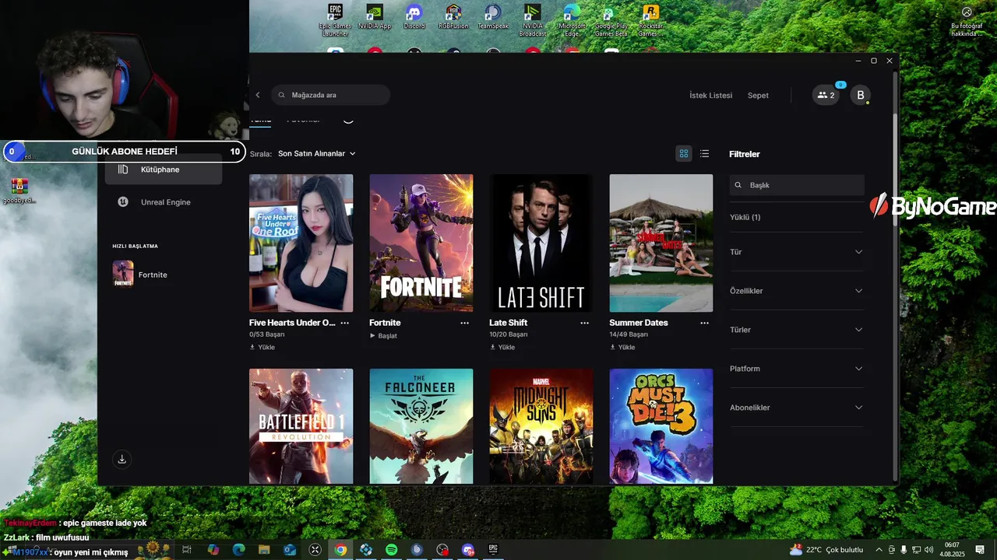Open Spotify in the taskbar
Image resolution: width=997 pixels, height=560 pixels.
(x=392, y=550)
